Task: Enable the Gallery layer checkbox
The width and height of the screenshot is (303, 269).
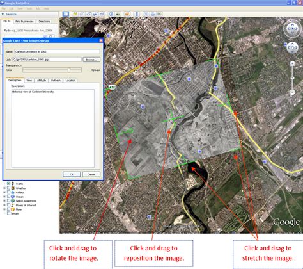Action: [8, 192]
